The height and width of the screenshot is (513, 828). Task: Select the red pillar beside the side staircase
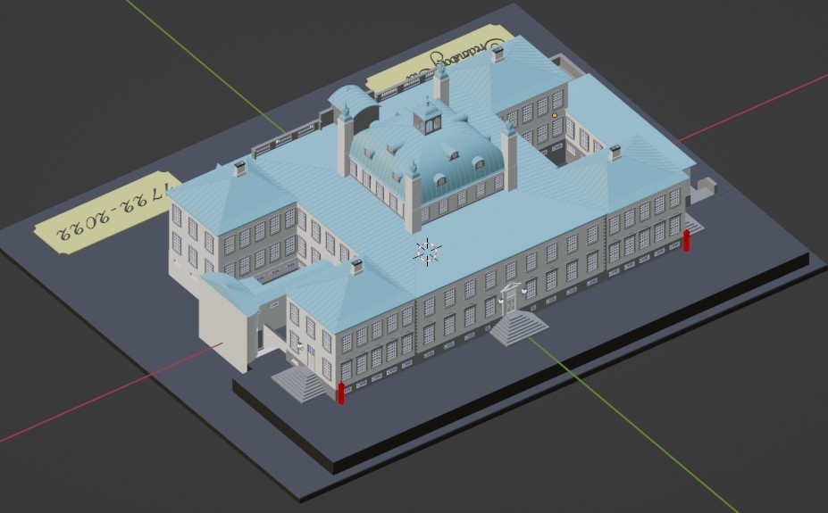[341, 393]
